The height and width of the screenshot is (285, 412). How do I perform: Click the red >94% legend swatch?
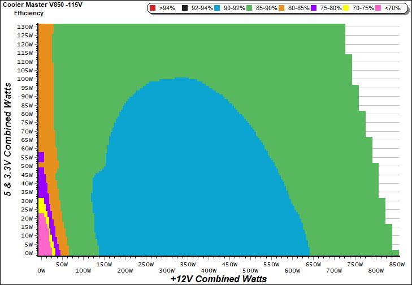(153, 8)
